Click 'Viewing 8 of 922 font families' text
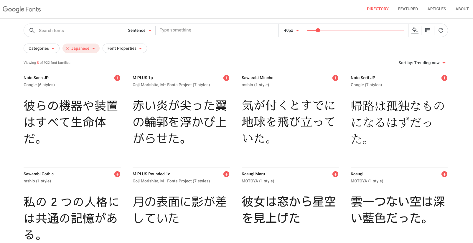The height and width of the screenshot is (243, 473). [47, 63]
